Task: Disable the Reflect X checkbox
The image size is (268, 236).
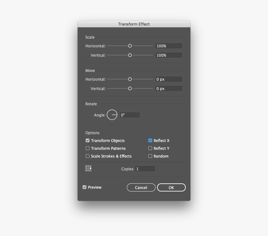Action: 150,140
